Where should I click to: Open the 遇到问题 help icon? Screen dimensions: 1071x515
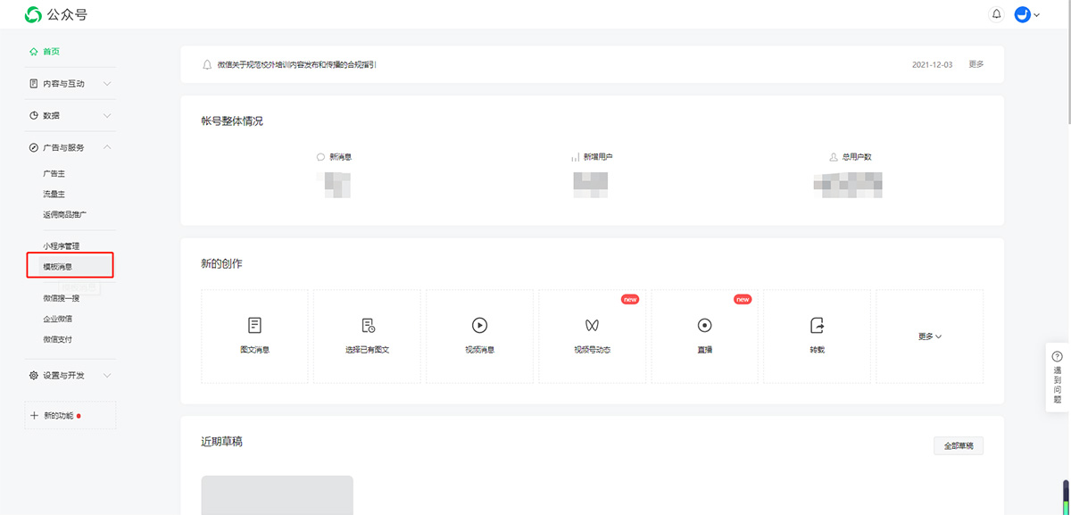(1058, 357)
